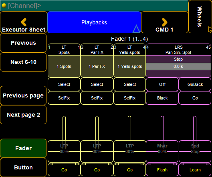212x177 pixels.
Task: Click the Spots LTP fader handle
Action: pyautogui.click(x=64, y=151)
